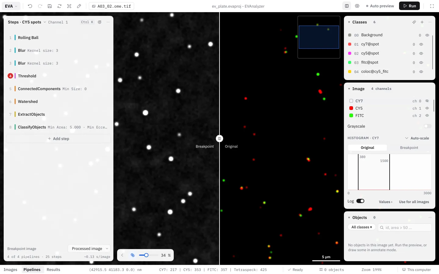Image resolution: width=439 pixels, height=274 pixels.
Task: Turn off the Log toggle
Action: (x=360, y=201)
